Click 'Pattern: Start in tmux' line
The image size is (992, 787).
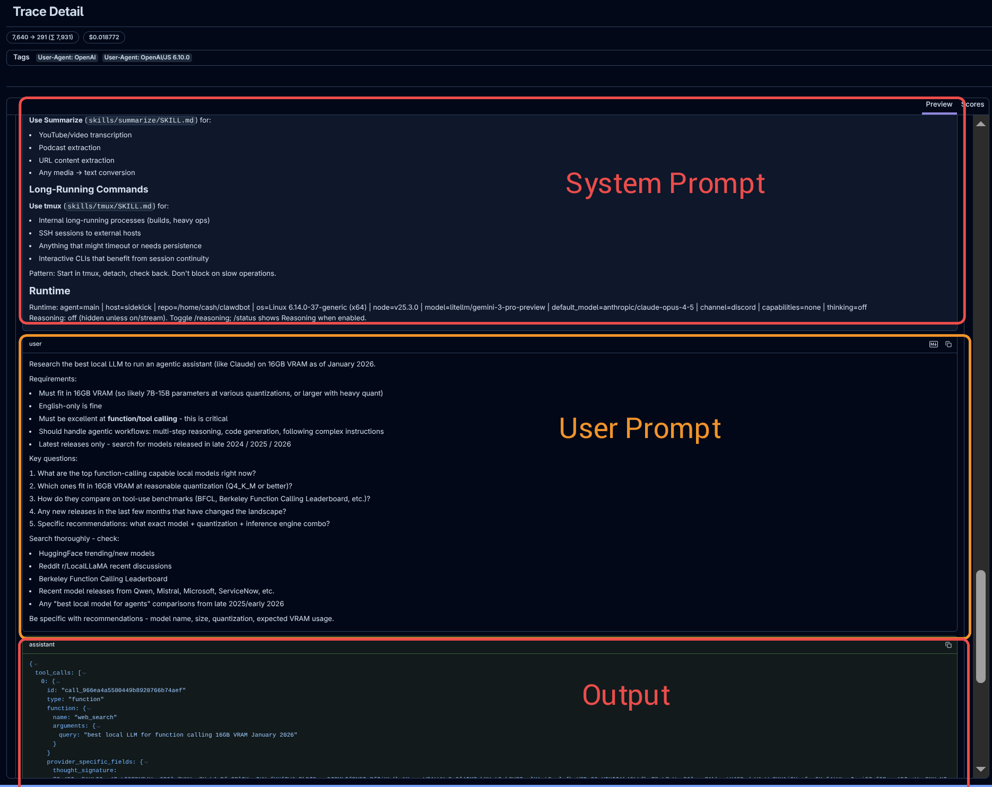152,274
